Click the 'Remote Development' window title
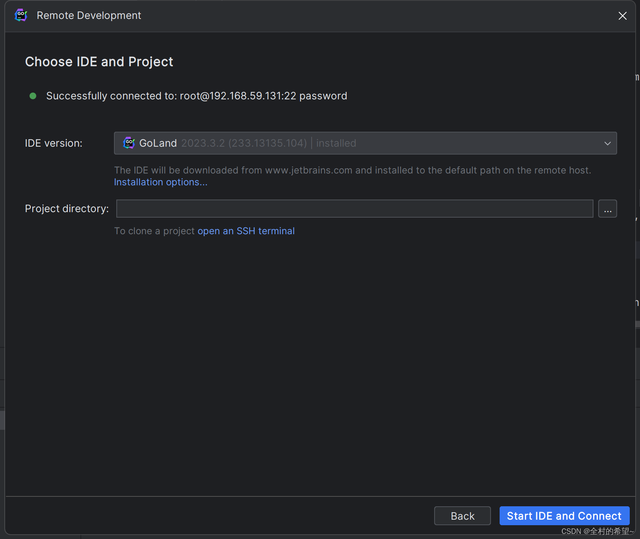The image size is (640, 539). (x=89, y=15)
